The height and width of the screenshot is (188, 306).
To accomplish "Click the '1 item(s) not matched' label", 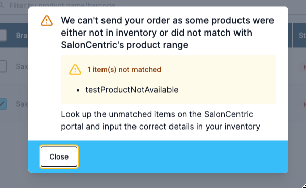I will click(x=124, y=70).
